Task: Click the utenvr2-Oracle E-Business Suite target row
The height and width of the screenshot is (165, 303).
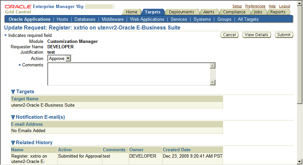Action: pos(117,105)
